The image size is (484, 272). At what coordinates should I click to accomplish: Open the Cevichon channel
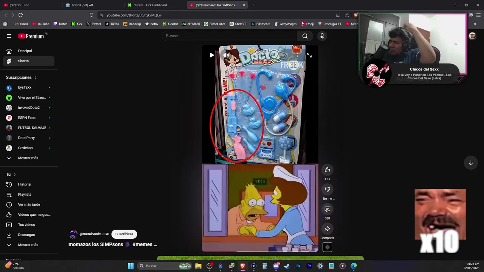[x=29, y=148]
